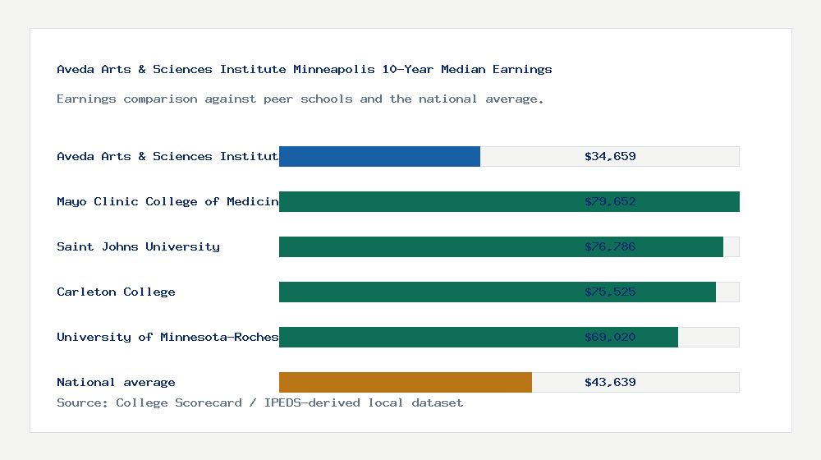
Task: Click the green Mayo Clinic earnings bar
Action: coord(510,202)
